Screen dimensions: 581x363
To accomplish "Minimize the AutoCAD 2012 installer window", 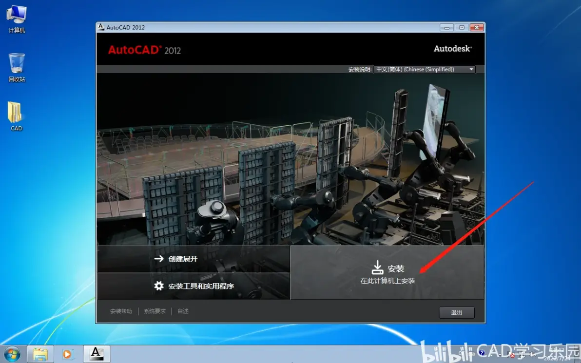I will click(x=446, y=27).
